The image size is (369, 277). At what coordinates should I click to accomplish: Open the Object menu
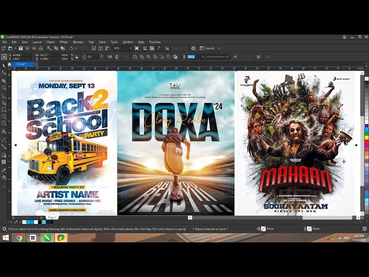pos(51,42)
